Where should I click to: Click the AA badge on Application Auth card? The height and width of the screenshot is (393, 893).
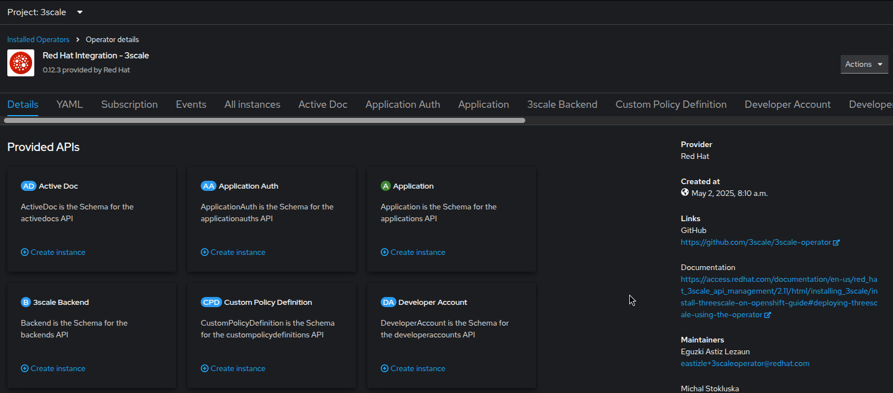[209, 186]
